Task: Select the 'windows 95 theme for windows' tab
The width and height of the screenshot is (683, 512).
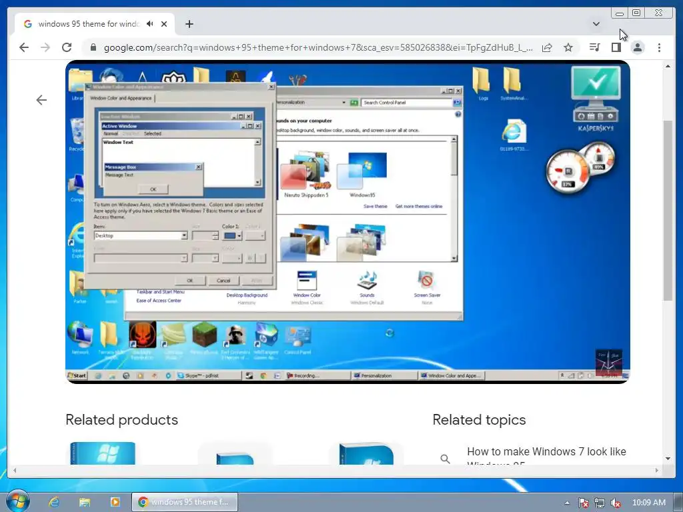Action: pos(95,24)
